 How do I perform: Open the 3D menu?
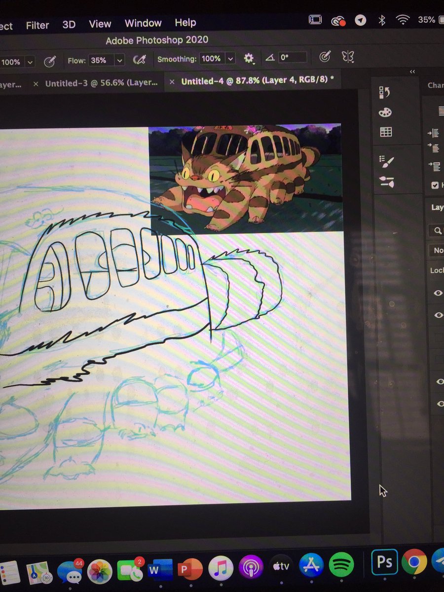click(69, 24)
